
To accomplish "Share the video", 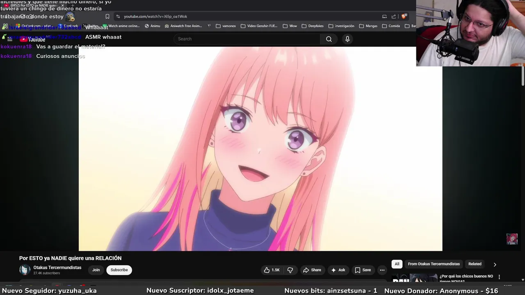I will (312, 270).
